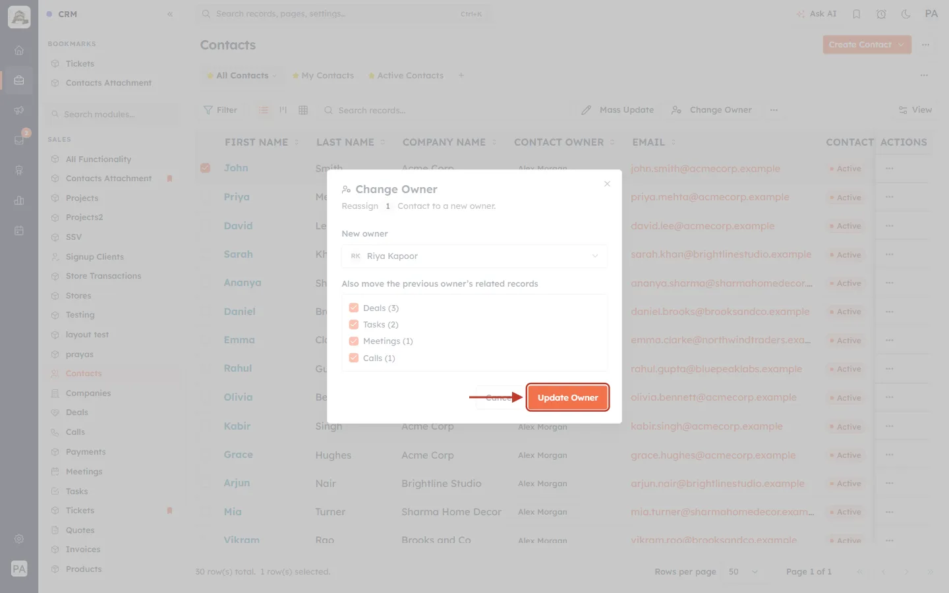The height and width of the screenshot is (593, 949).
Task: Toggle dark mode moon icon
Action: tap(906, 14)
